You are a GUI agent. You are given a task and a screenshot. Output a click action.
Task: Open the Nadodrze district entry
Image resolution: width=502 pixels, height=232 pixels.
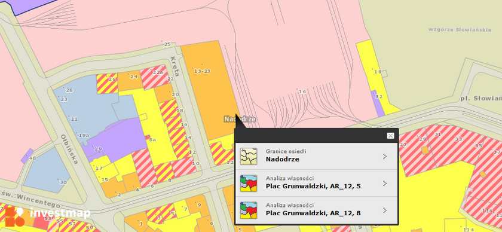(317, 157)
